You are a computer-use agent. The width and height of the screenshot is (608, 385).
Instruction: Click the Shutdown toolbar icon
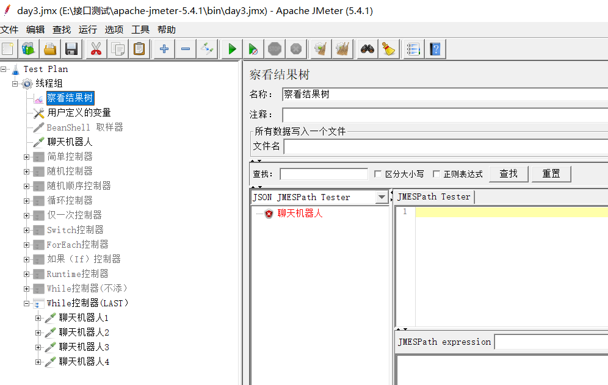coord(296,49)
